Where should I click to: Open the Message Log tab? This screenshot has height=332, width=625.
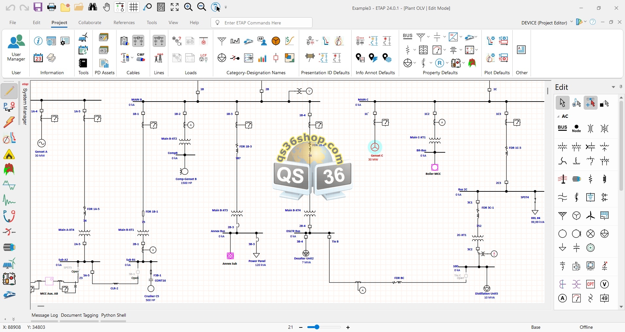point(45,315)
